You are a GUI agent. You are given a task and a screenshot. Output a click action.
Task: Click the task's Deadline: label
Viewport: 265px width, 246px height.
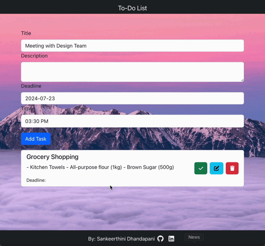point(36,181)
